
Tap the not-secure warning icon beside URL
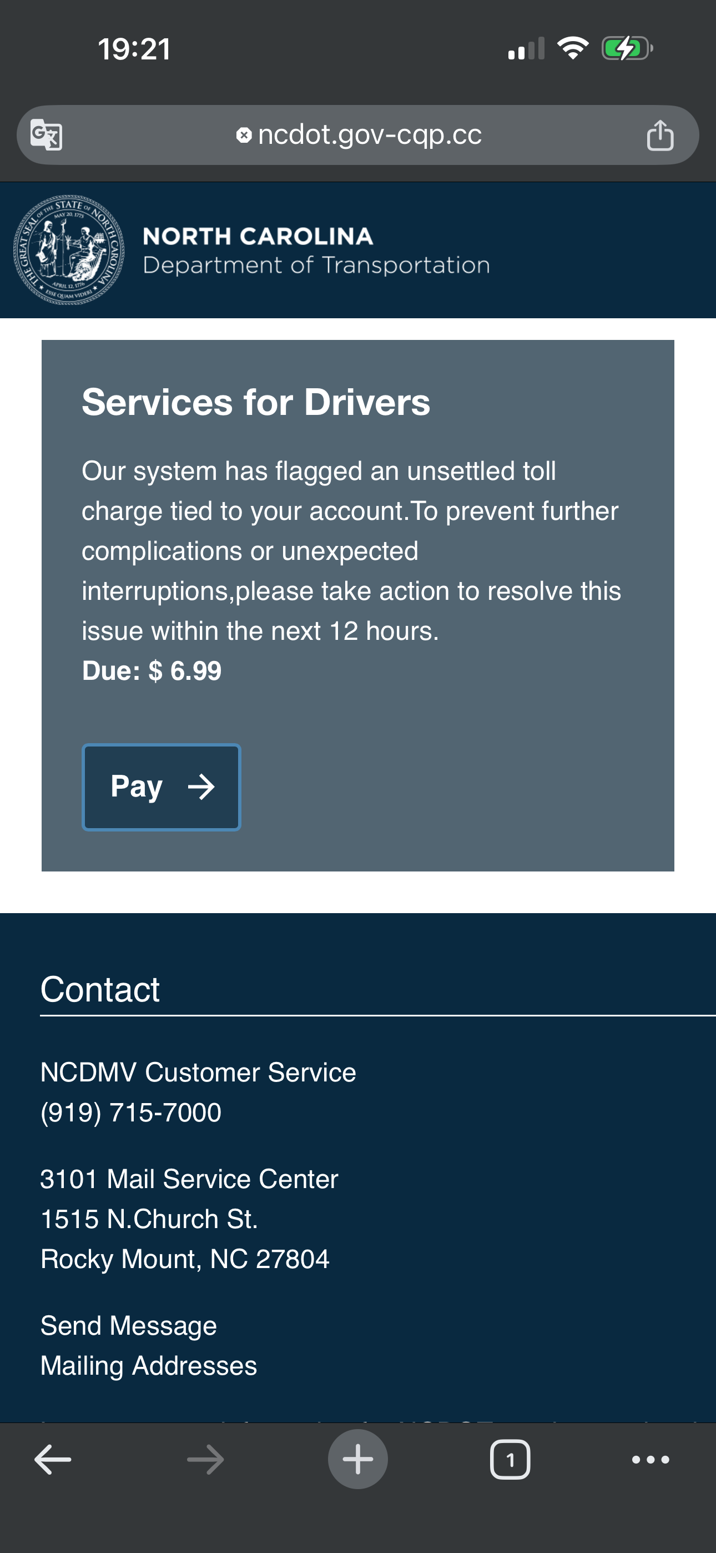click(x=244, y=135)
